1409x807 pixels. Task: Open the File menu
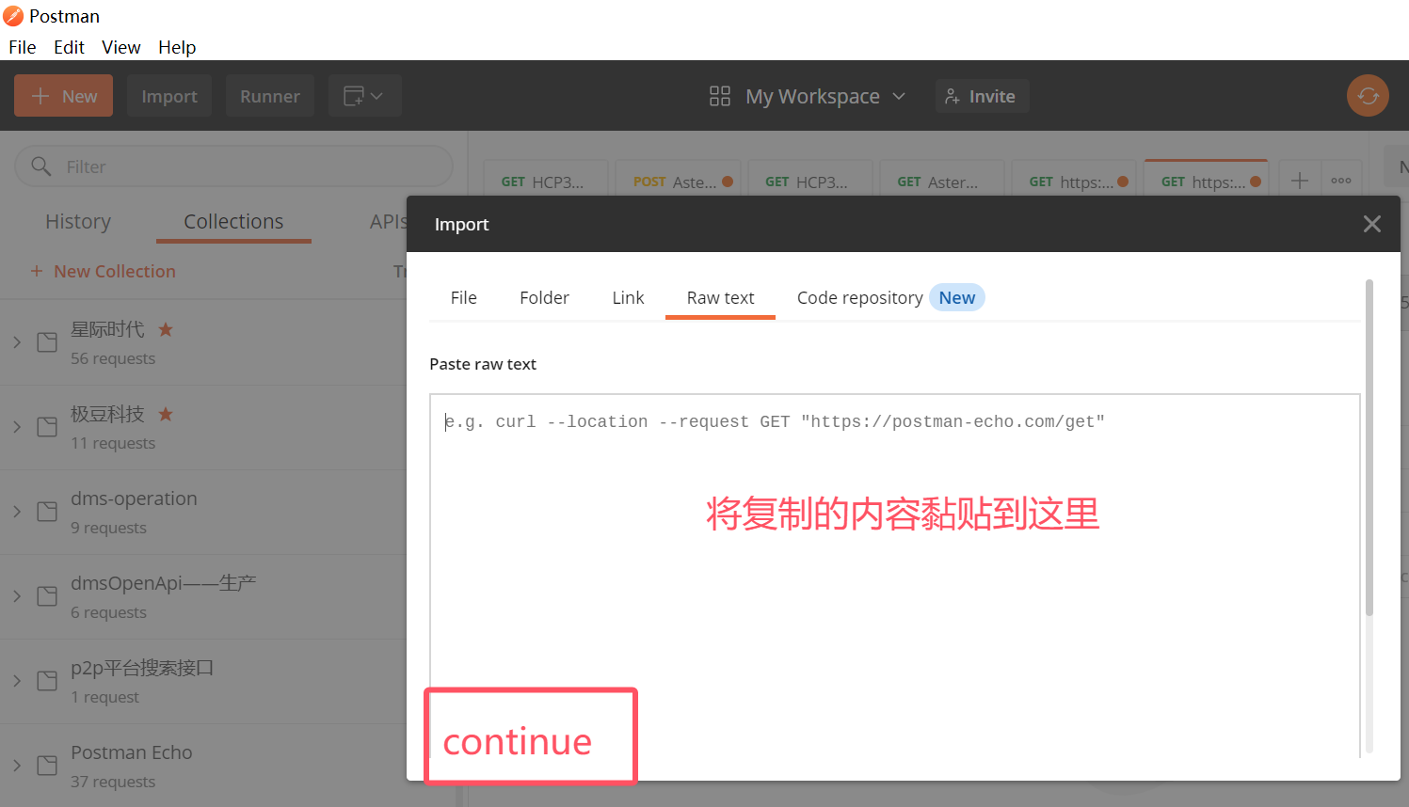point(23,47)
